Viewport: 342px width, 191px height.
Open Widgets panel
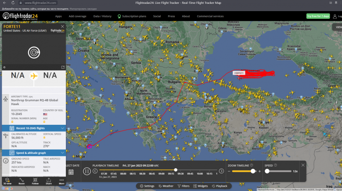pyautogui.click(x=200, y=186)
